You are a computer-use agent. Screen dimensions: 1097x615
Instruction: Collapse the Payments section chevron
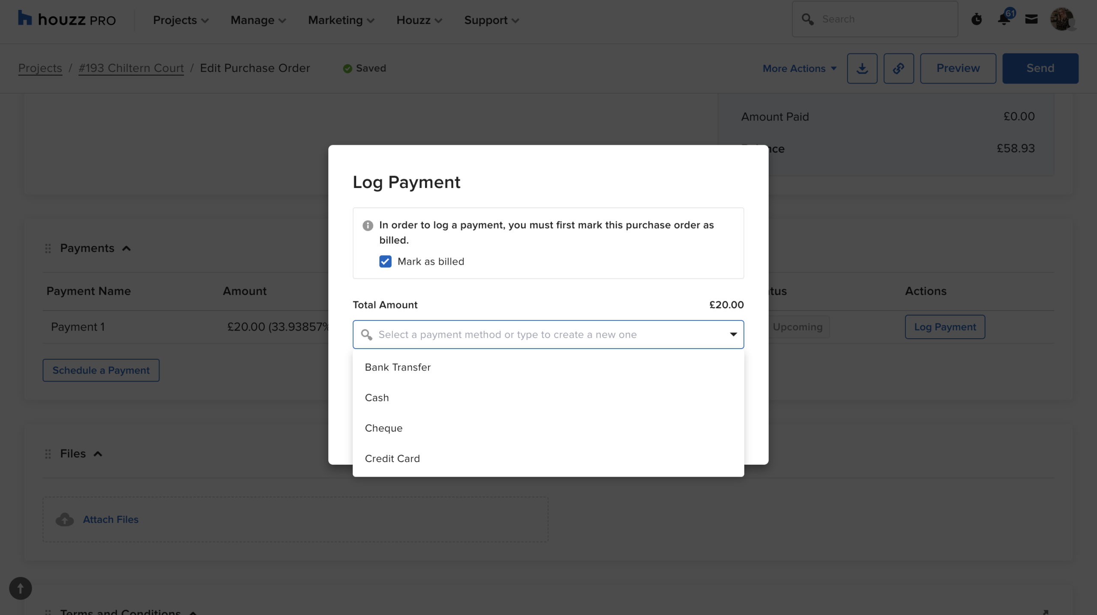click(126, 248)
